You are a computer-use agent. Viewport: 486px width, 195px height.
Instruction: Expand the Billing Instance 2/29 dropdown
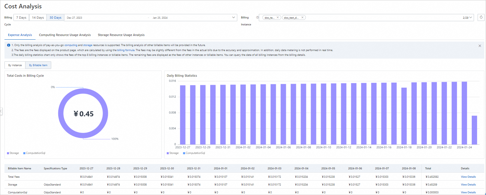pos(471,18)
